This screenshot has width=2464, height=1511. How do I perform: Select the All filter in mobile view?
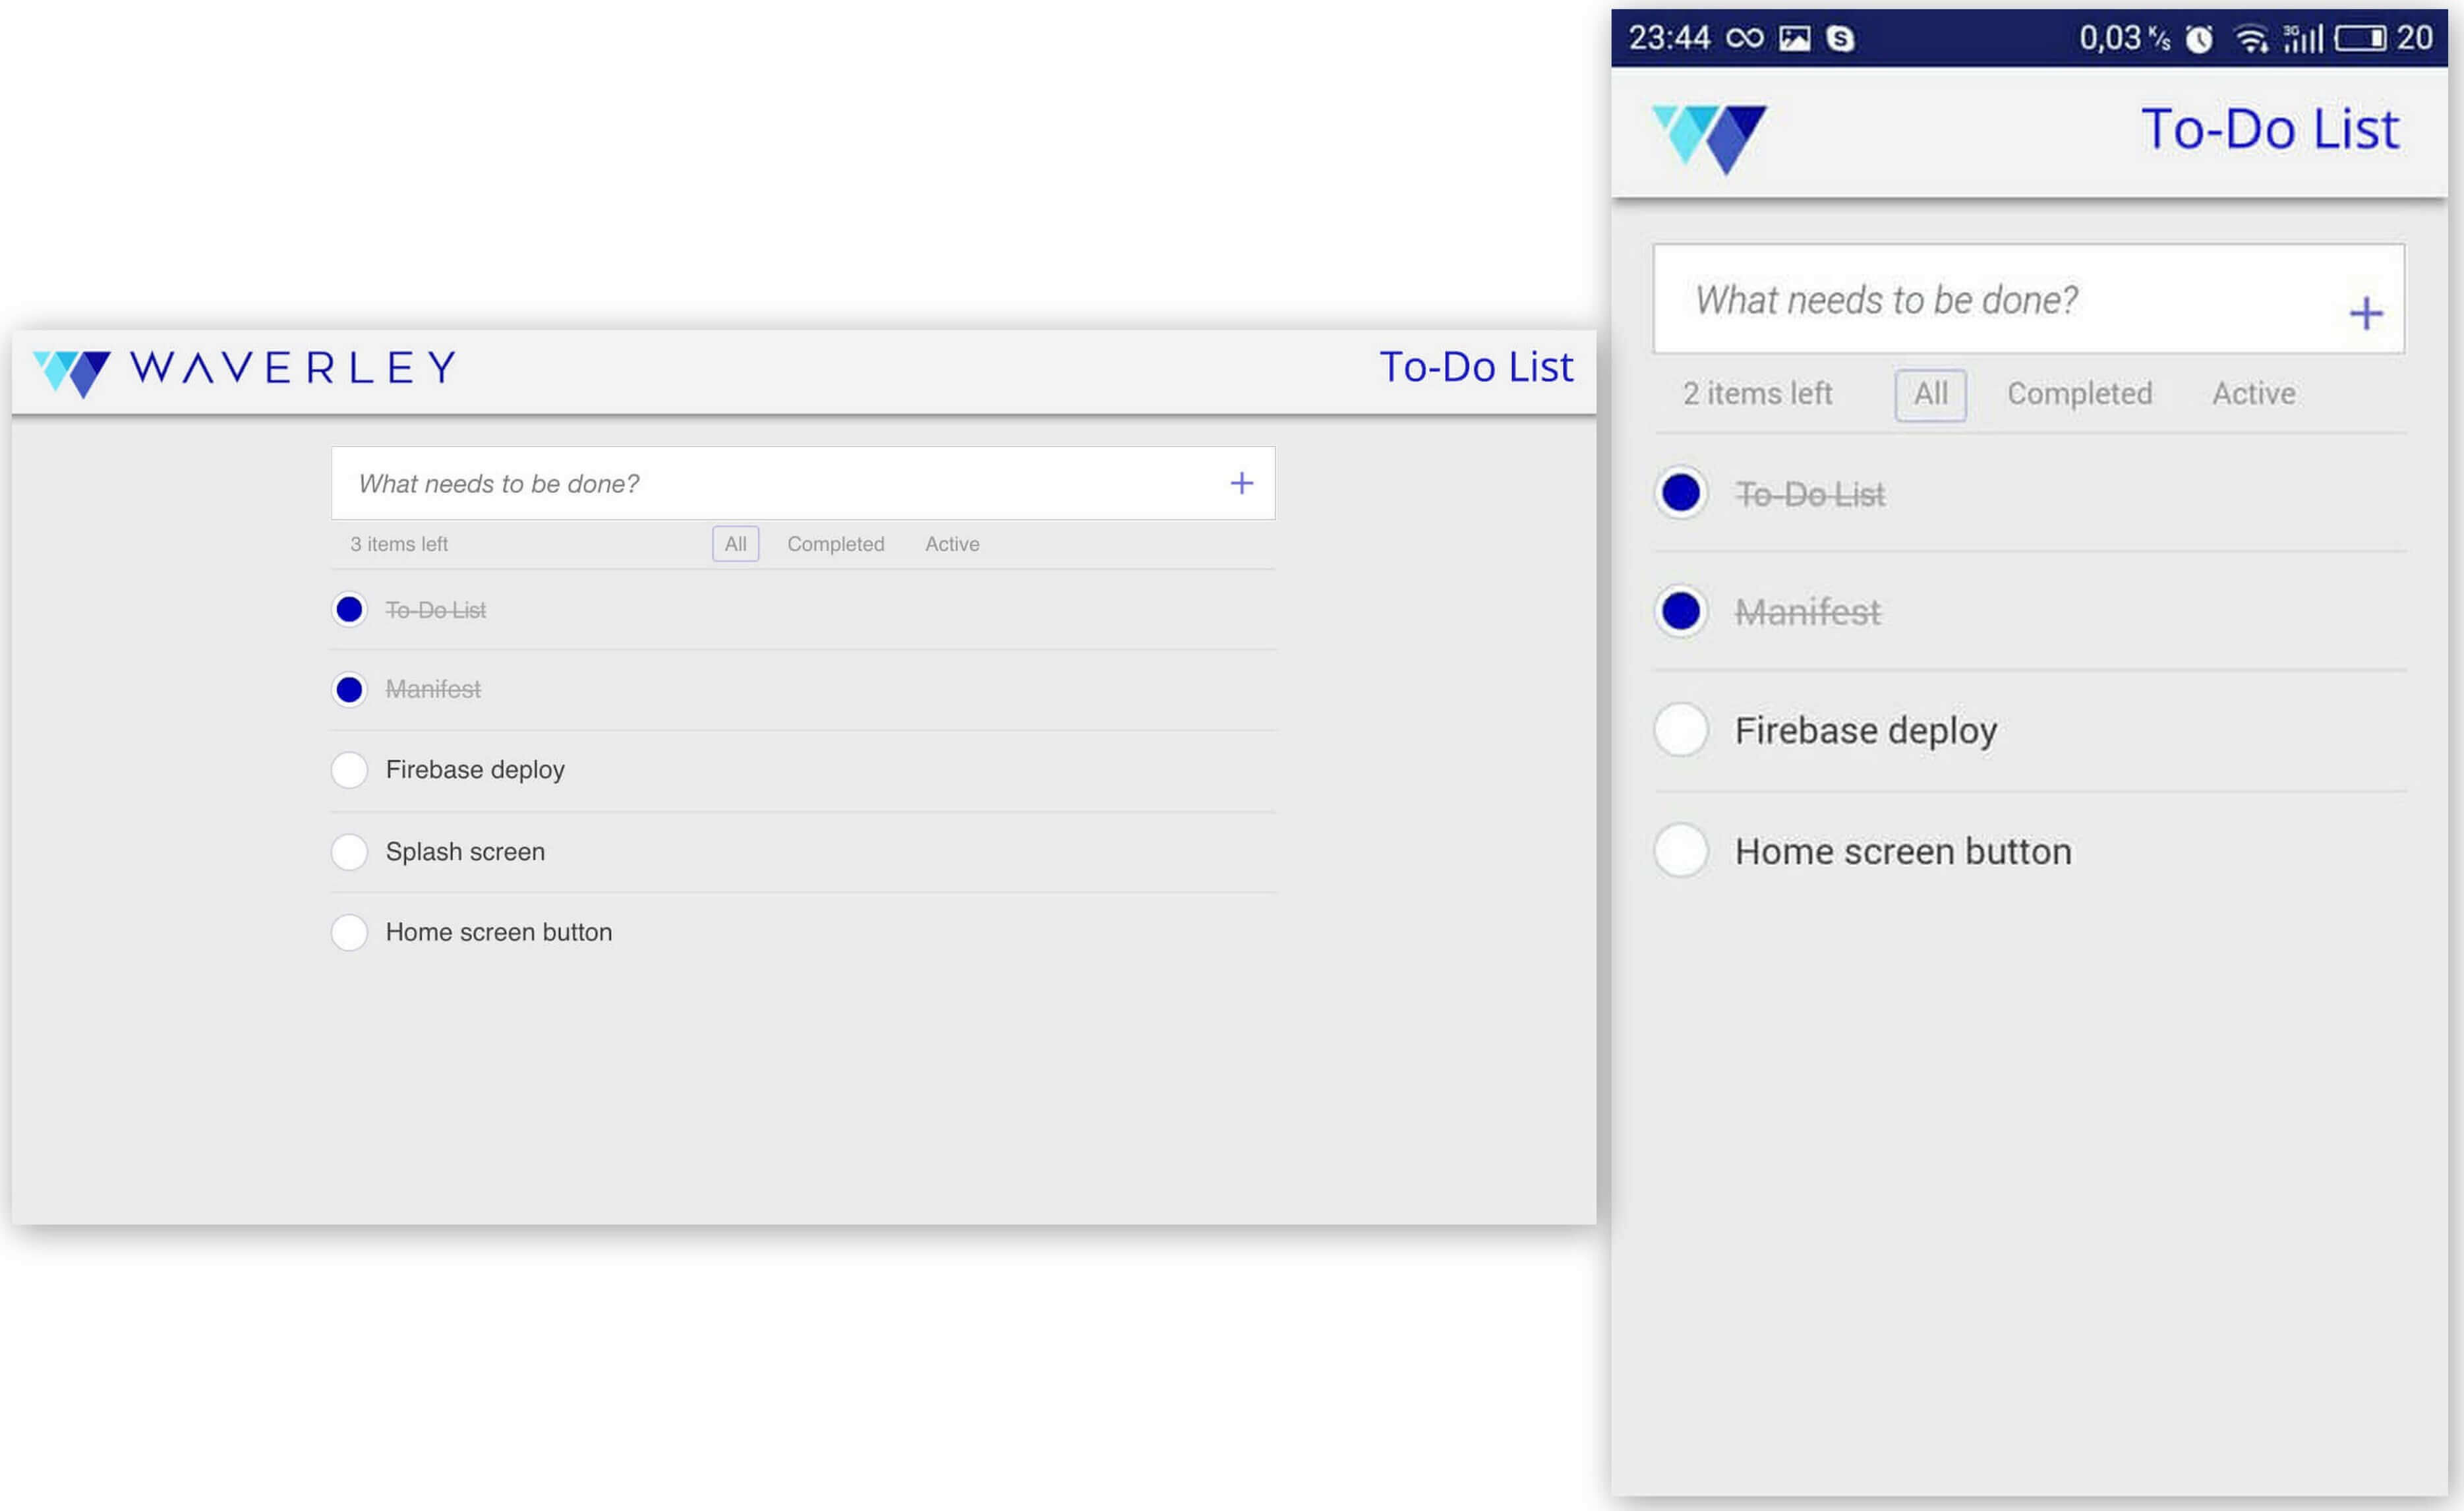[1930, 394]
